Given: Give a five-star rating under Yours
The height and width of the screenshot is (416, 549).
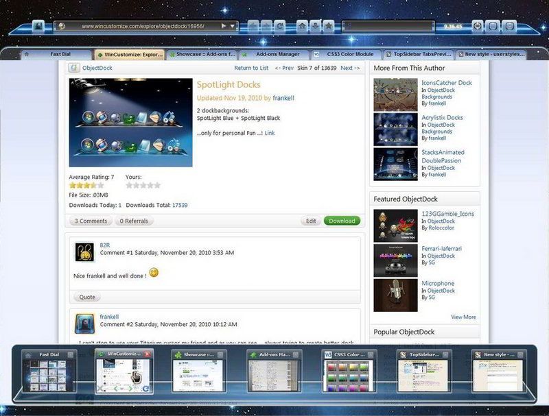Looking at the screenshot, I should (156, 184).
